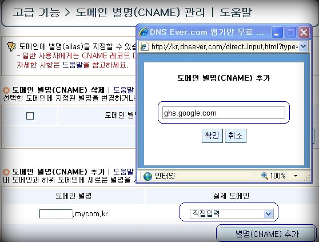Click the page icon beside the popup URL
The width and height of the screenshot is (319, 242).
(x=143, y=47)
